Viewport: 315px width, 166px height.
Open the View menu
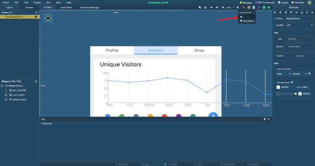click(58, 3)
